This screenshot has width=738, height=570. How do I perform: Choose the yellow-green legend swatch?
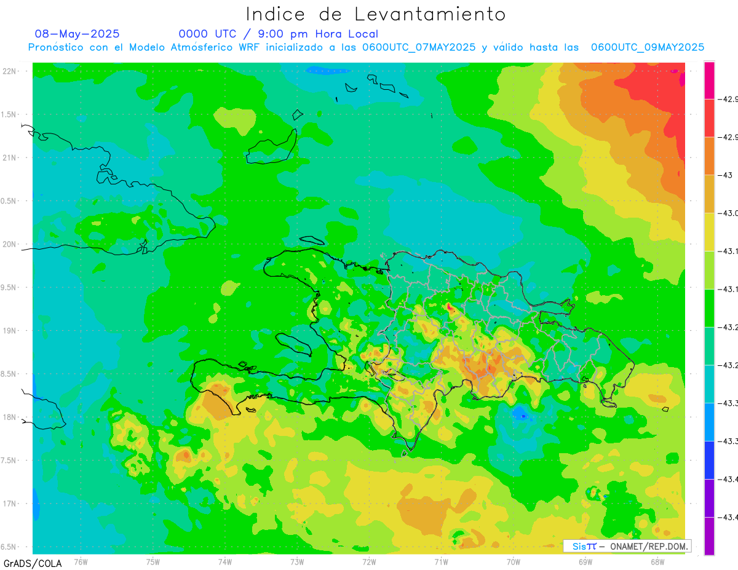pos(709,270)
